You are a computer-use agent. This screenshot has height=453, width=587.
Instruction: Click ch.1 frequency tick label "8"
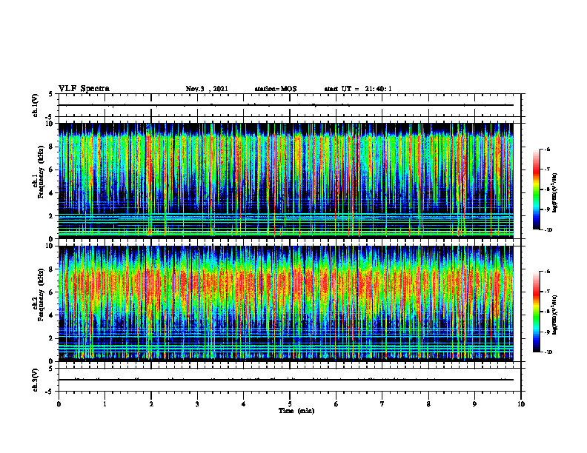tap(51, 147)
